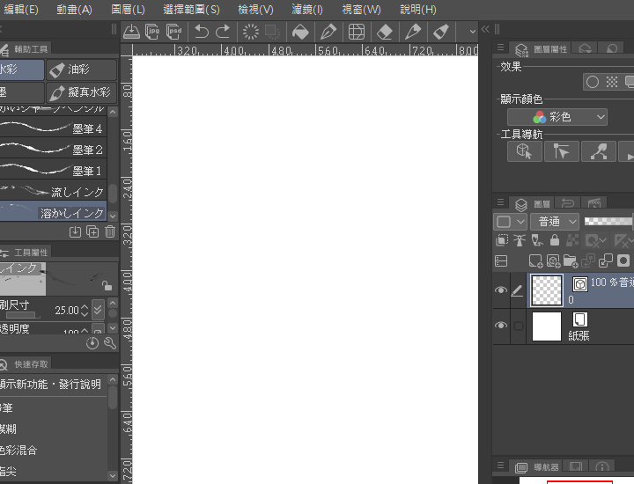The image size is (634, 484).
Task: Toggle visibility of the 100% 普通 layer
Action: (x=501, y=290)
